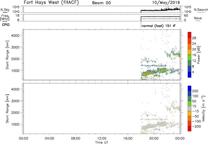The width and height of the screenshot is (208, 144).
Task: Click the 2000 tick in power panel
Action: point(15,59)
